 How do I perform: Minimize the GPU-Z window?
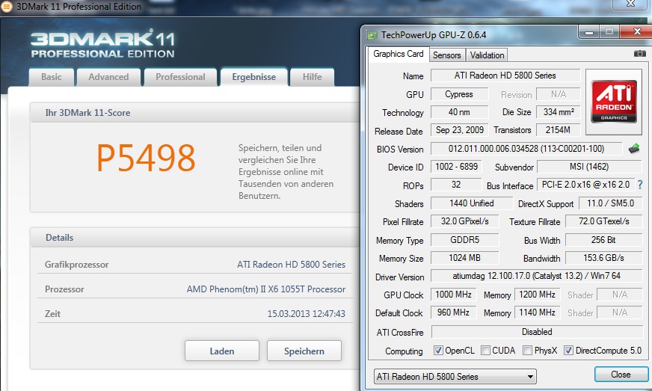point(588,32)
